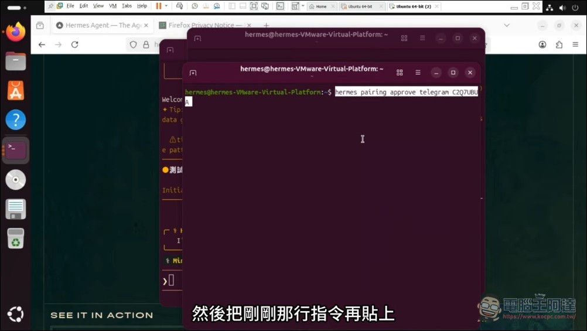Click the Activities pill in top-left corner

coord(16,8)
